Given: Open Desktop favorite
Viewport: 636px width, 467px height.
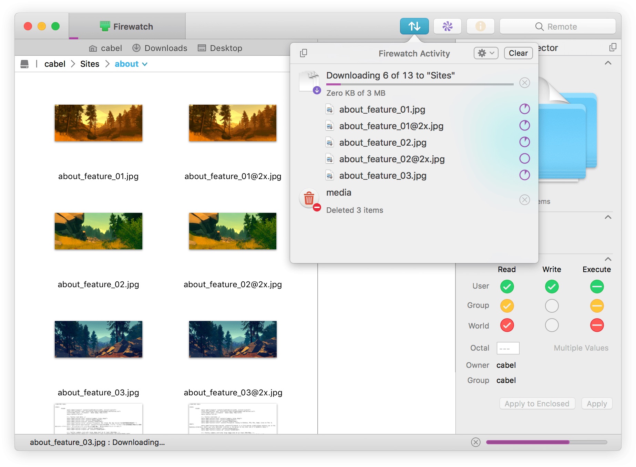Looking at the screenshot, I should click(x=220, y=48).
